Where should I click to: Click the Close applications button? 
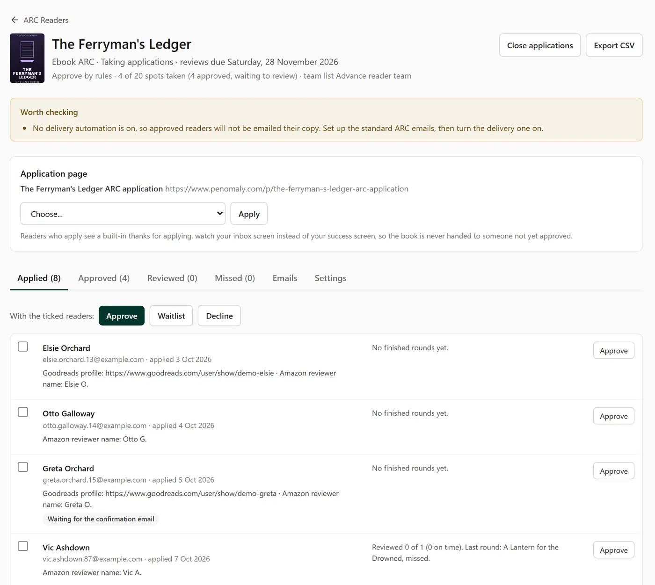pyautogui.click(x=540, y=45)
